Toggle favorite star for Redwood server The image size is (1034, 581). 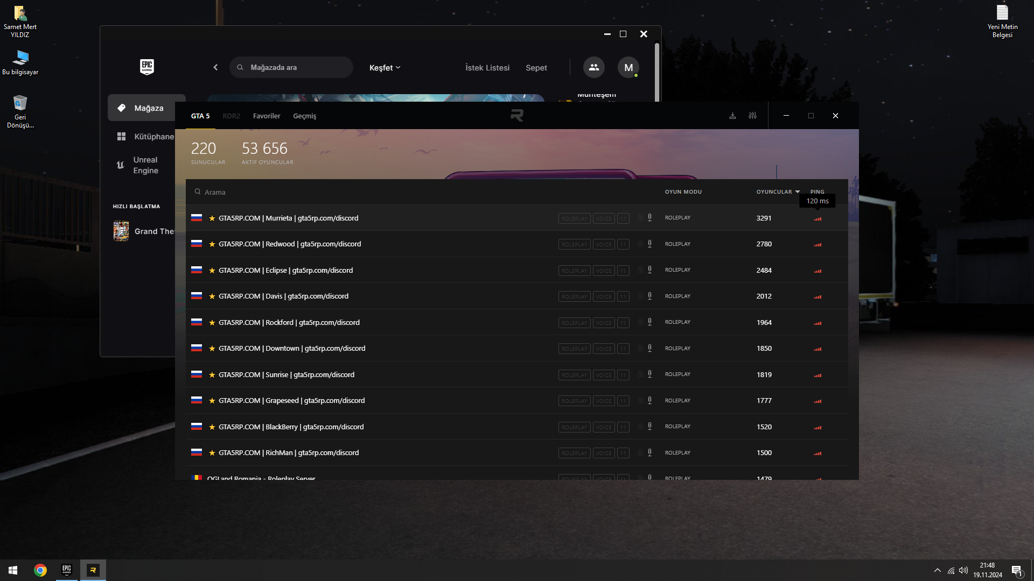tap(212, 244)
